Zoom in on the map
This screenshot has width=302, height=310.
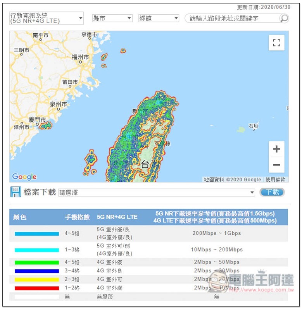(x=276, y=149)
